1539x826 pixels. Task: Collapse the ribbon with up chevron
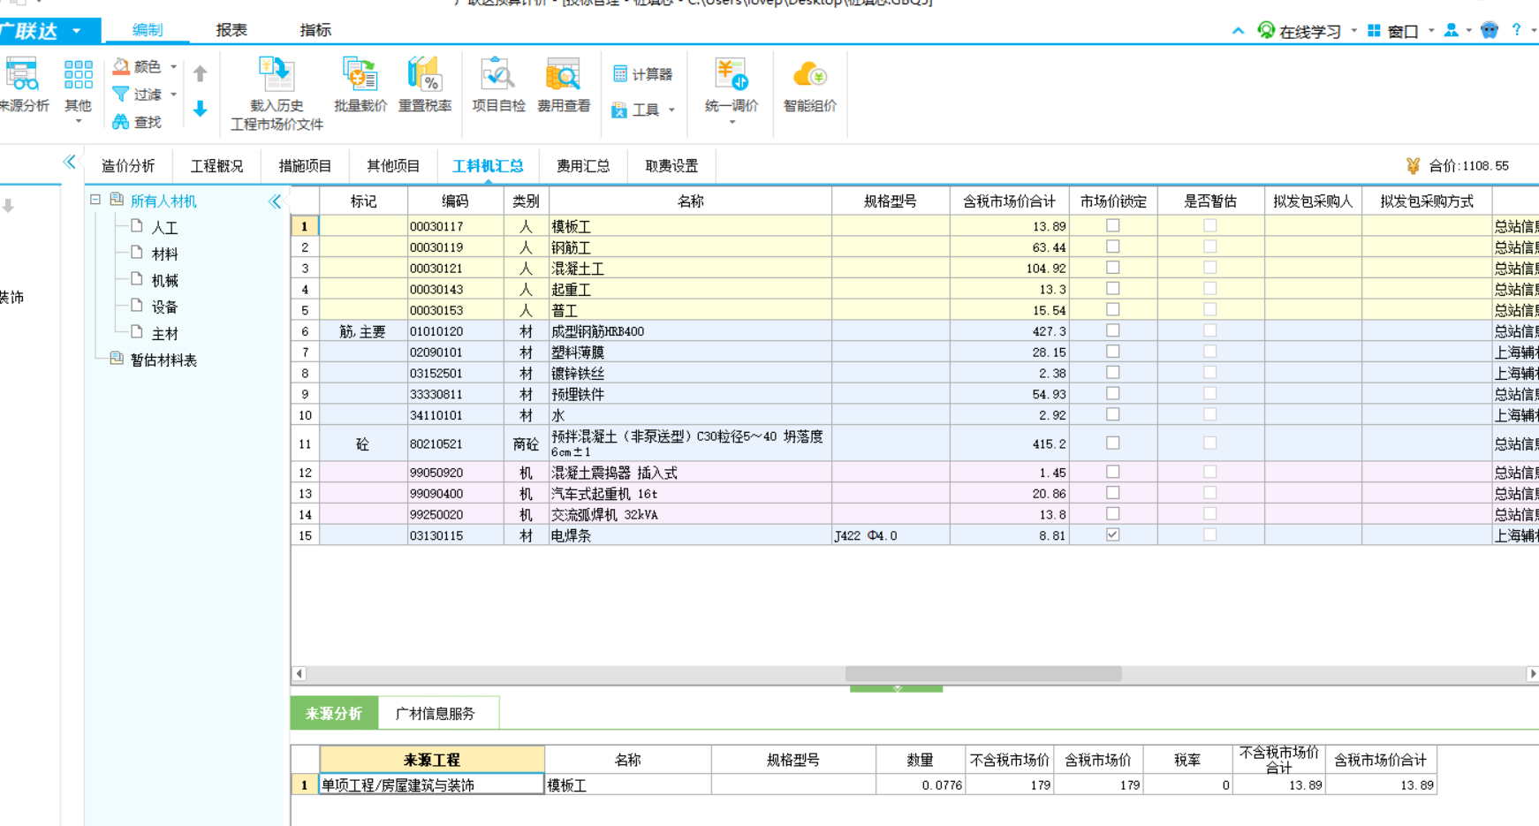1239,31
